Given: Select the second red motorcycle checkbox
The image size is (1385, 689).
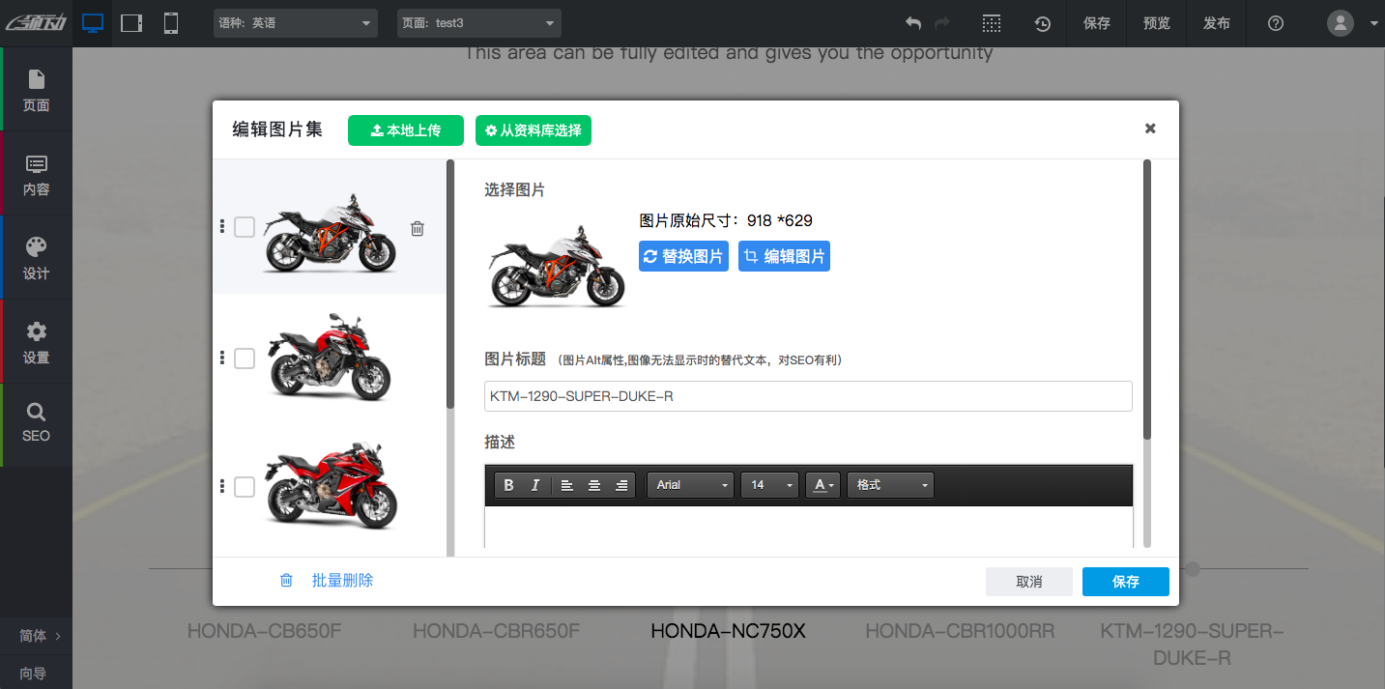Looking at the screenshot, I should [245, 359].
